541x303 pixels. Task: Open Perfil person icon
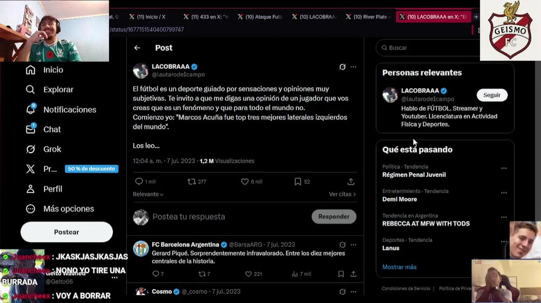point(30,189)
